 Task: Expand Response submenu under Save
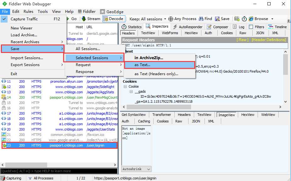[94, 71]
